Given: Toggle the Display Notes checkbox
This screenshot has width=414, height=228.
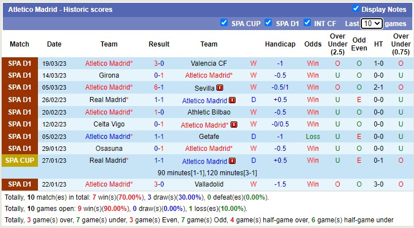Looking at the screenshot, I should [x=356, y=9].
